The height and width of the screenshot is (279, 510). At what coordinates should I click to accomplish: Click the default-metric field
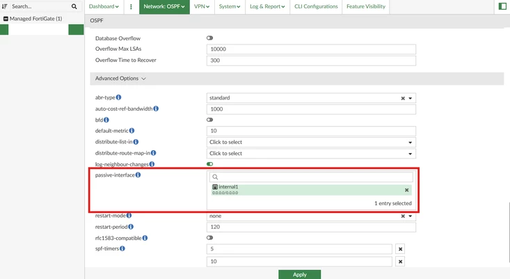coord(311,131)
